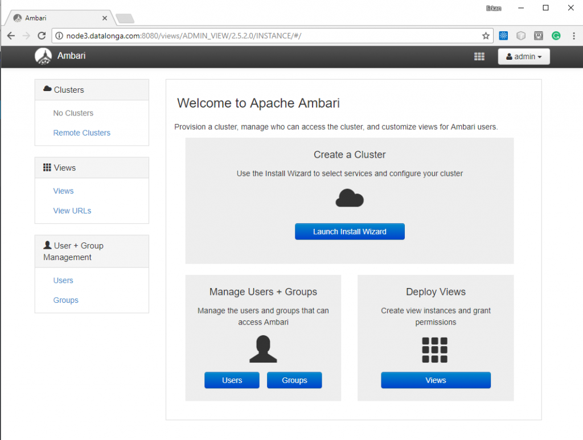
Task: Click 'Welcome to Apache Ambari' heading
Action: (258, 103)
